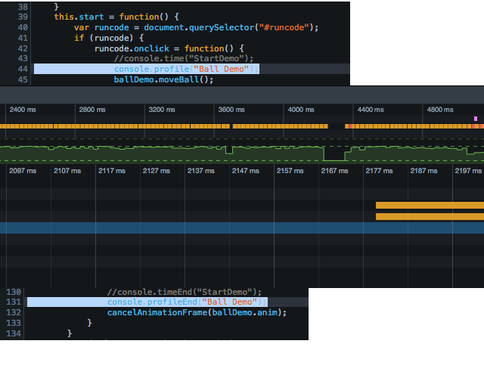Click the cancelAnimationFrame code line

pyautogui.click(x=197, y=312)
